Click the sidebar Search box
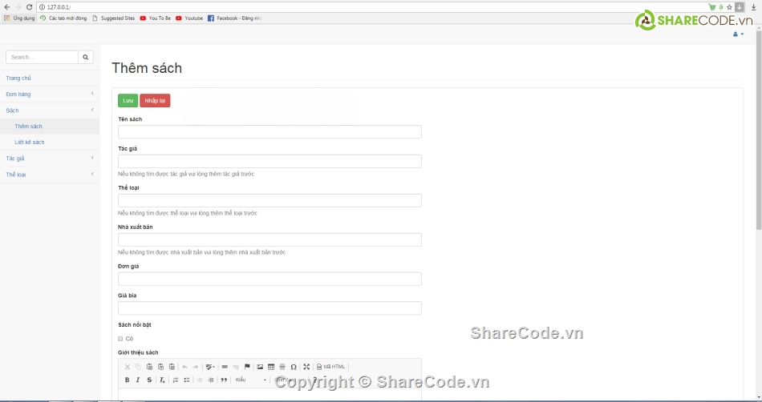 pos(42,57)
